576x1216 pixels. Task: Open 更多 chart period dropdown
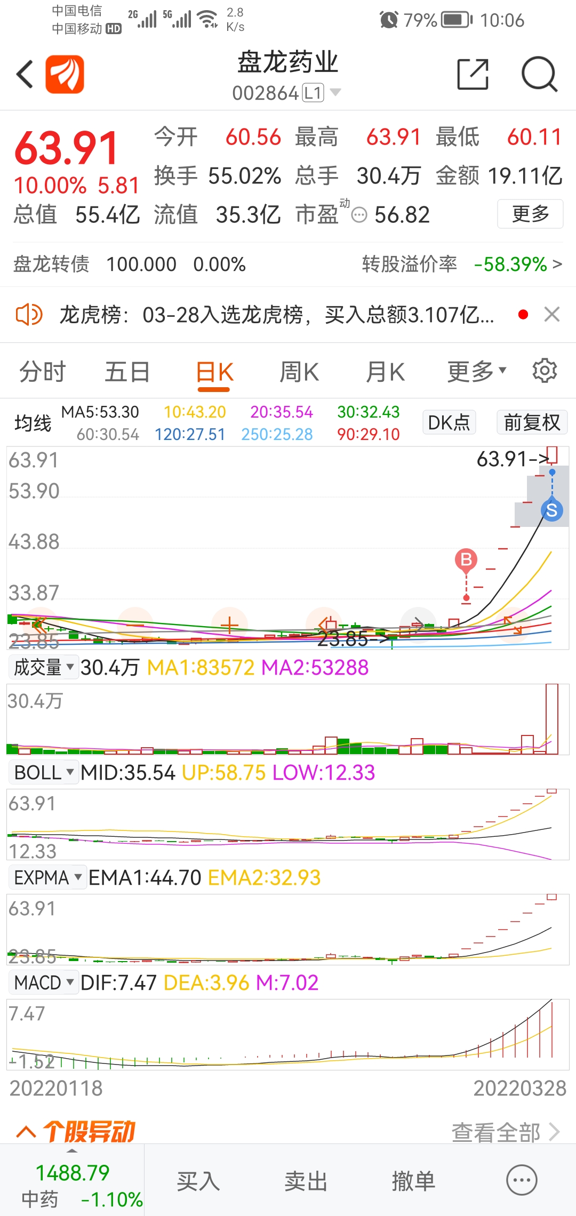476,371
